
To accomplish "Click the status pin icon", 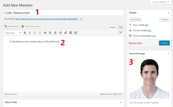I will (130, 25).
